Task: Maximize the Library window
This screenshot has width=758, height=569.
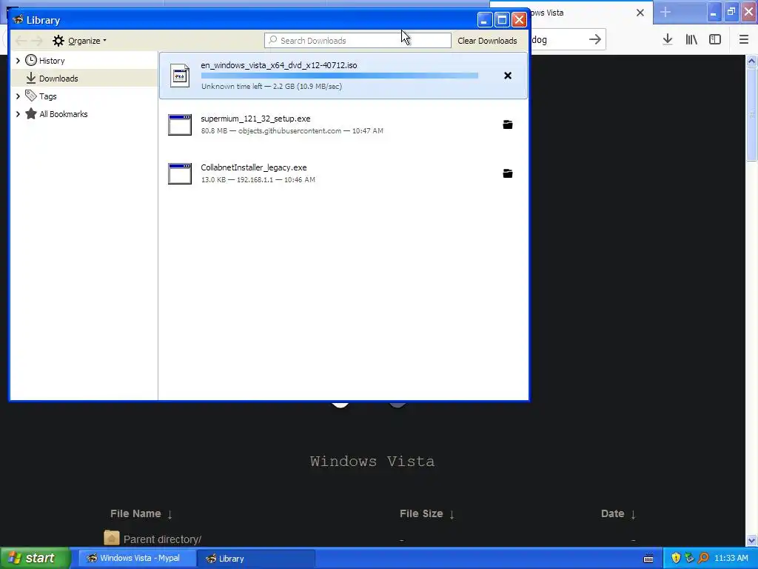Action: click(x=502, y=20)
